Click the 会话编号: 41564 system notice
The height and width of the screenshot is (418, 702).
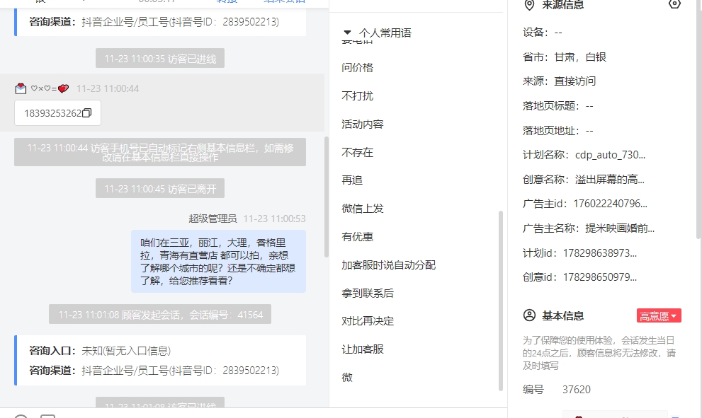pos(160,314)
